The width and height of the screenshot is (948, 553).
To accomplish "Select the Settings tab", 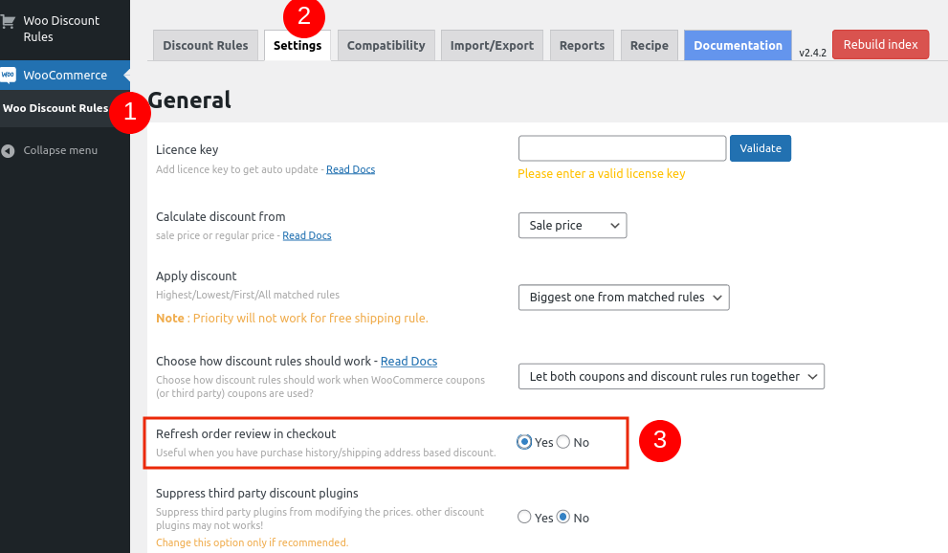I will point(298,45).
